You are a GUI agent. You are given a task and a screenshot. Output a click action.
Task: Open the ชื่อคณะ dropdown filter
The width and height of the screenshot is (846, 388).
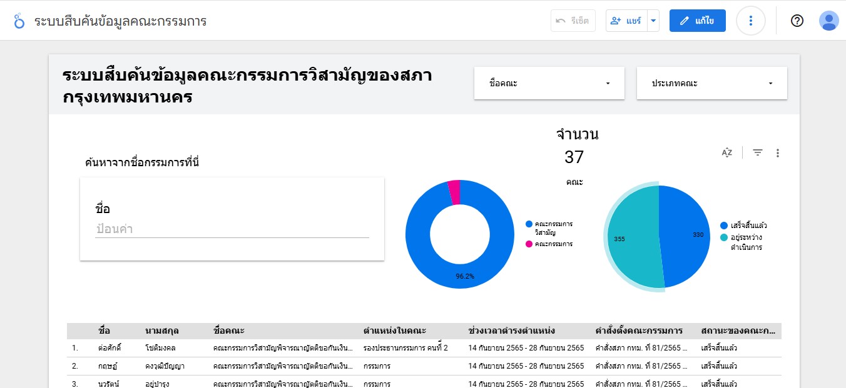point(549,83)
